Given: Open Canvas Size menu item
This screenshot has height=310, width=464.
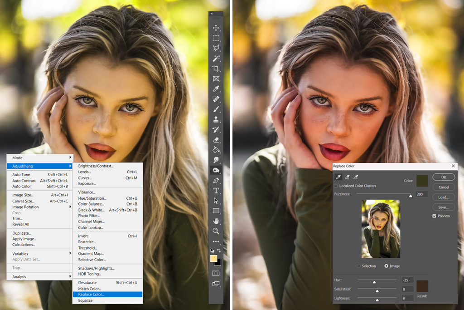Looking at the screenshot, I should pyautogui.click(x=40, y=201).
